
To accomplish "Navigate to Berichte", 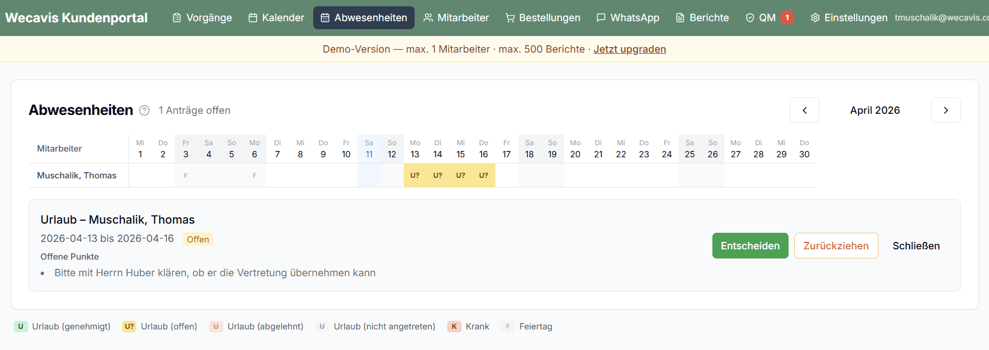I will 702,18.
